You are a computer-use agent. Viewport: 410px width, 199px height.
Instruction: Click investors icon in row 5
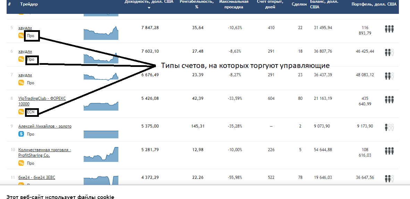coord(389,29)
